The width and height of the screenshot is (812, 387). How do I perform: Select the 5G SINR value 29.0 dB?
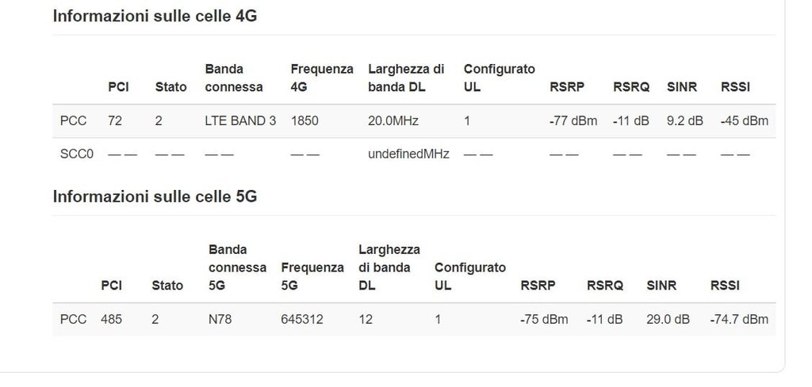point(668,320)
